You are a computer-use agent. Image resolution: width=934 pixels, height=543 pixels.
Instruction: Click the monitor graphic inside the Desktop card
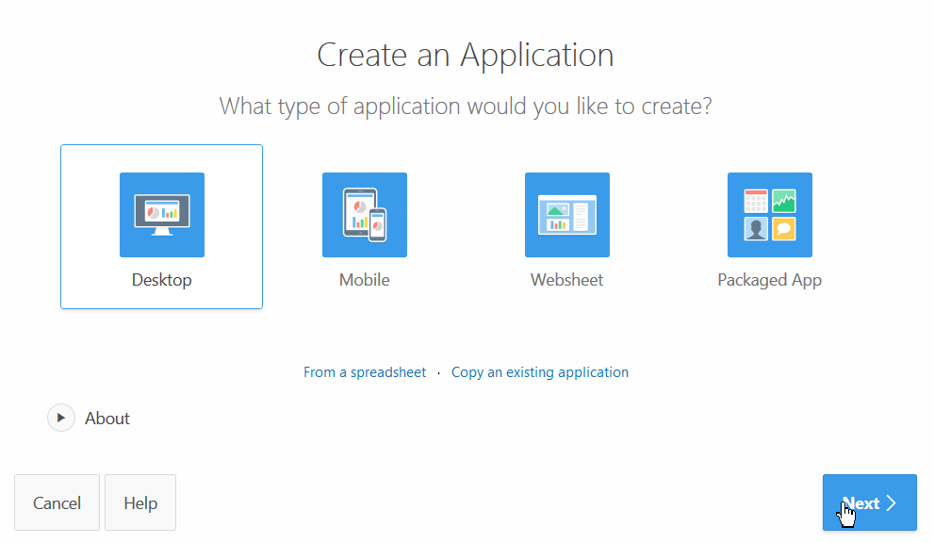coord(161,212)
